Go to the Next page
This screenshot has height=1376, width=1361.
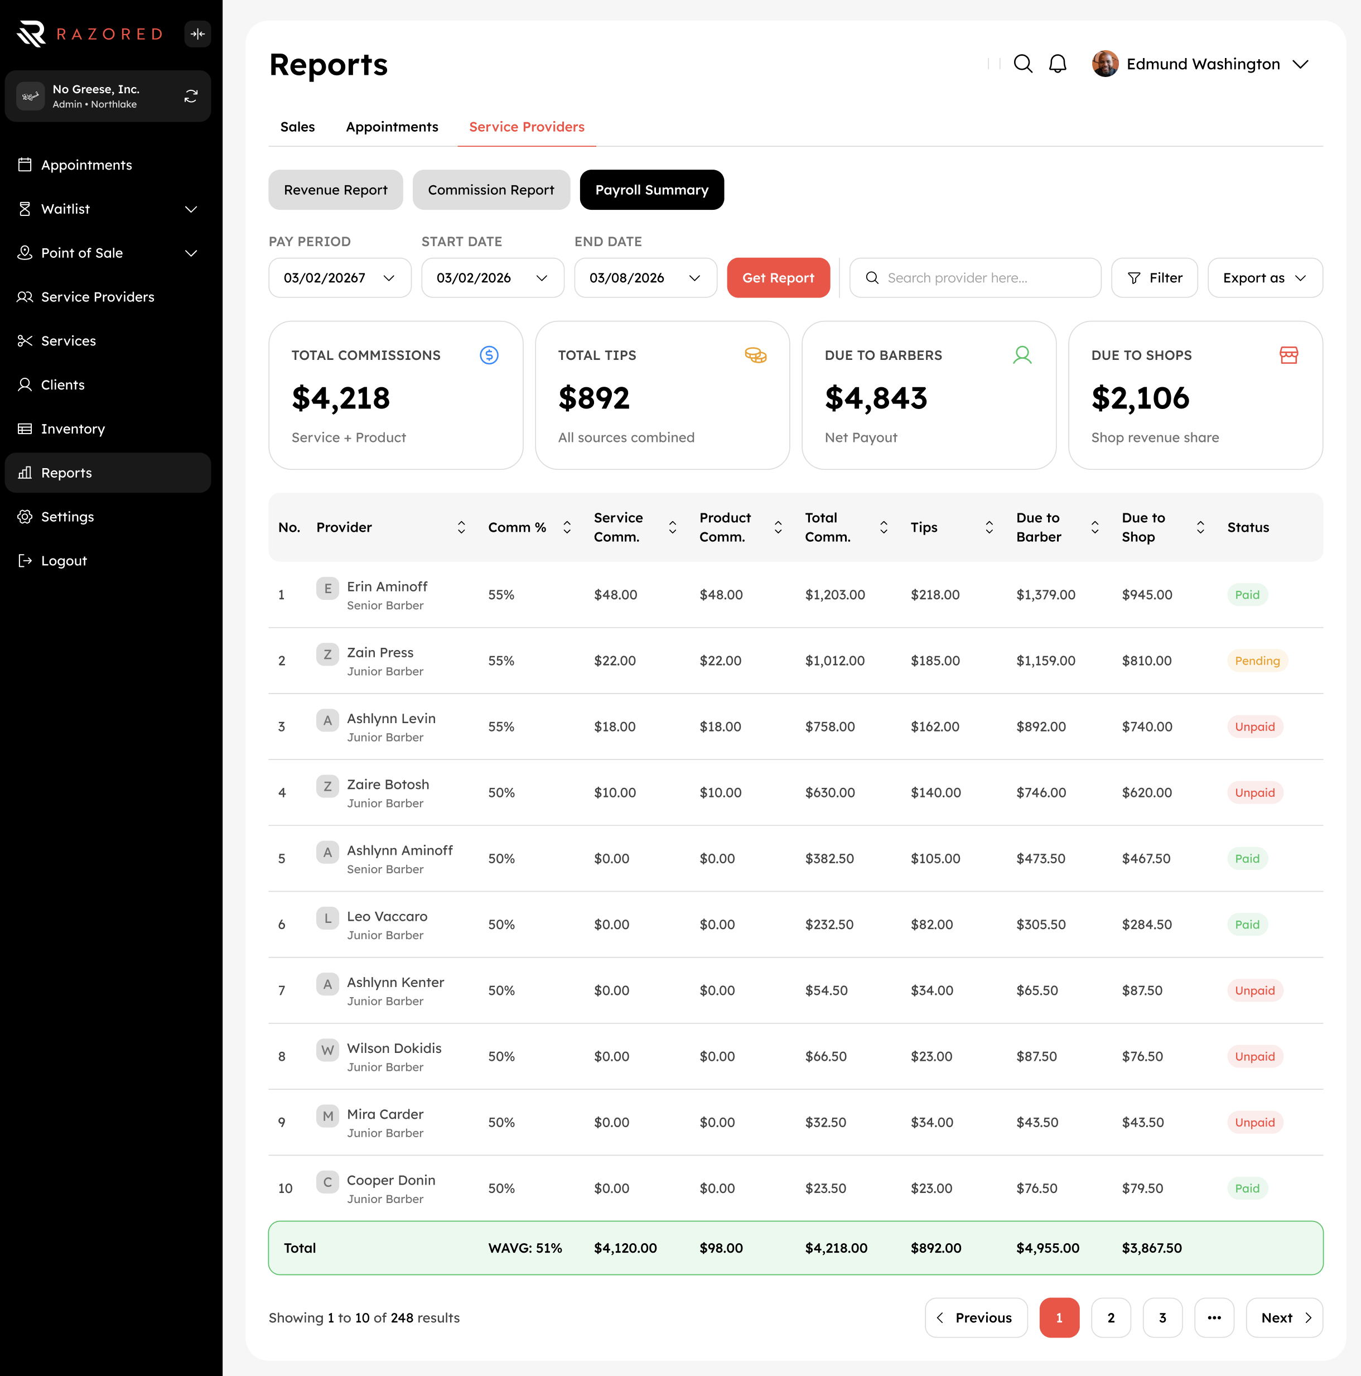tap(1284, 1319)
